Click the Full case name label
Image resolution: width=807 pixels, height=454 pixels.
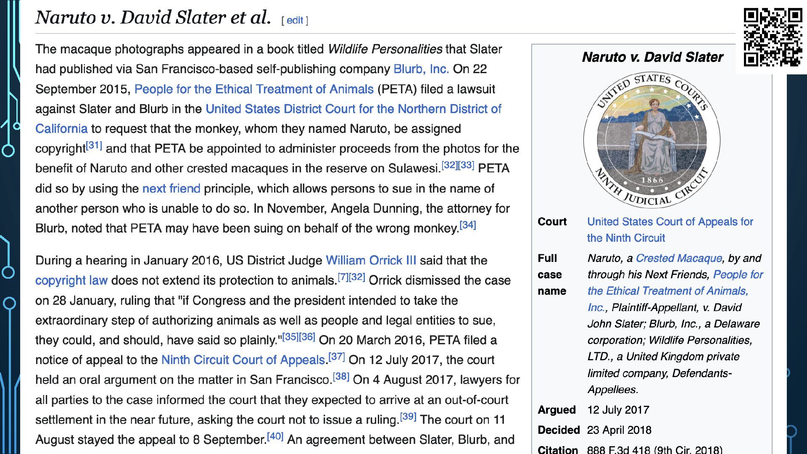coord(552,275)
